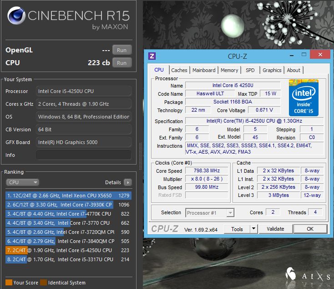Screen dimensions: 334x289
Task: Click the Level 2 cache value 2 x 256 KBytes
Action: pos(278,187)
